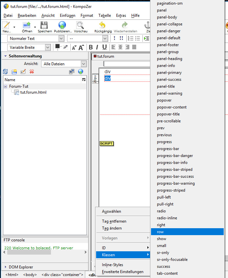
Task: Click the Rückgängig undo arrow
Action: pyautogui.click(x=102, y=25)
